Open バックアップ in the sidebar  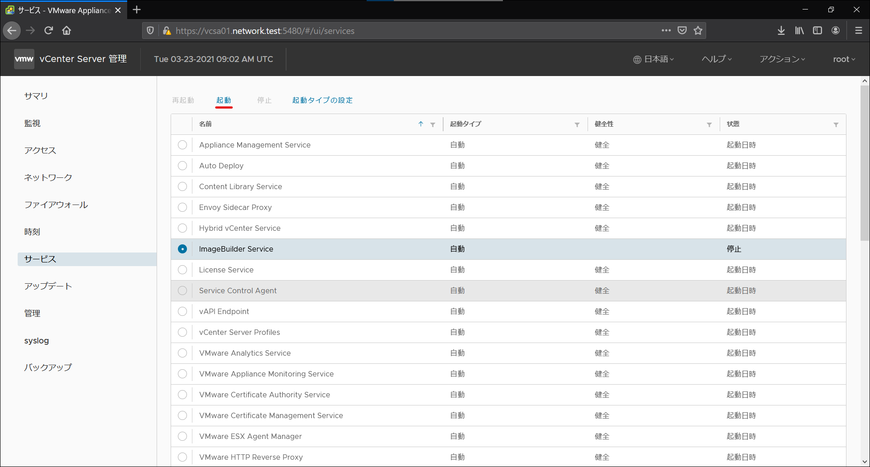pyautogui.click(x=48, y=367)
